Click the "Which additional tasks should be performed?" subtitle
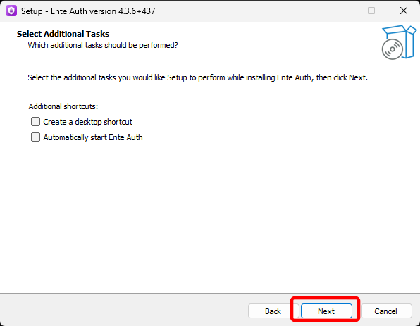 coord(103,45)
